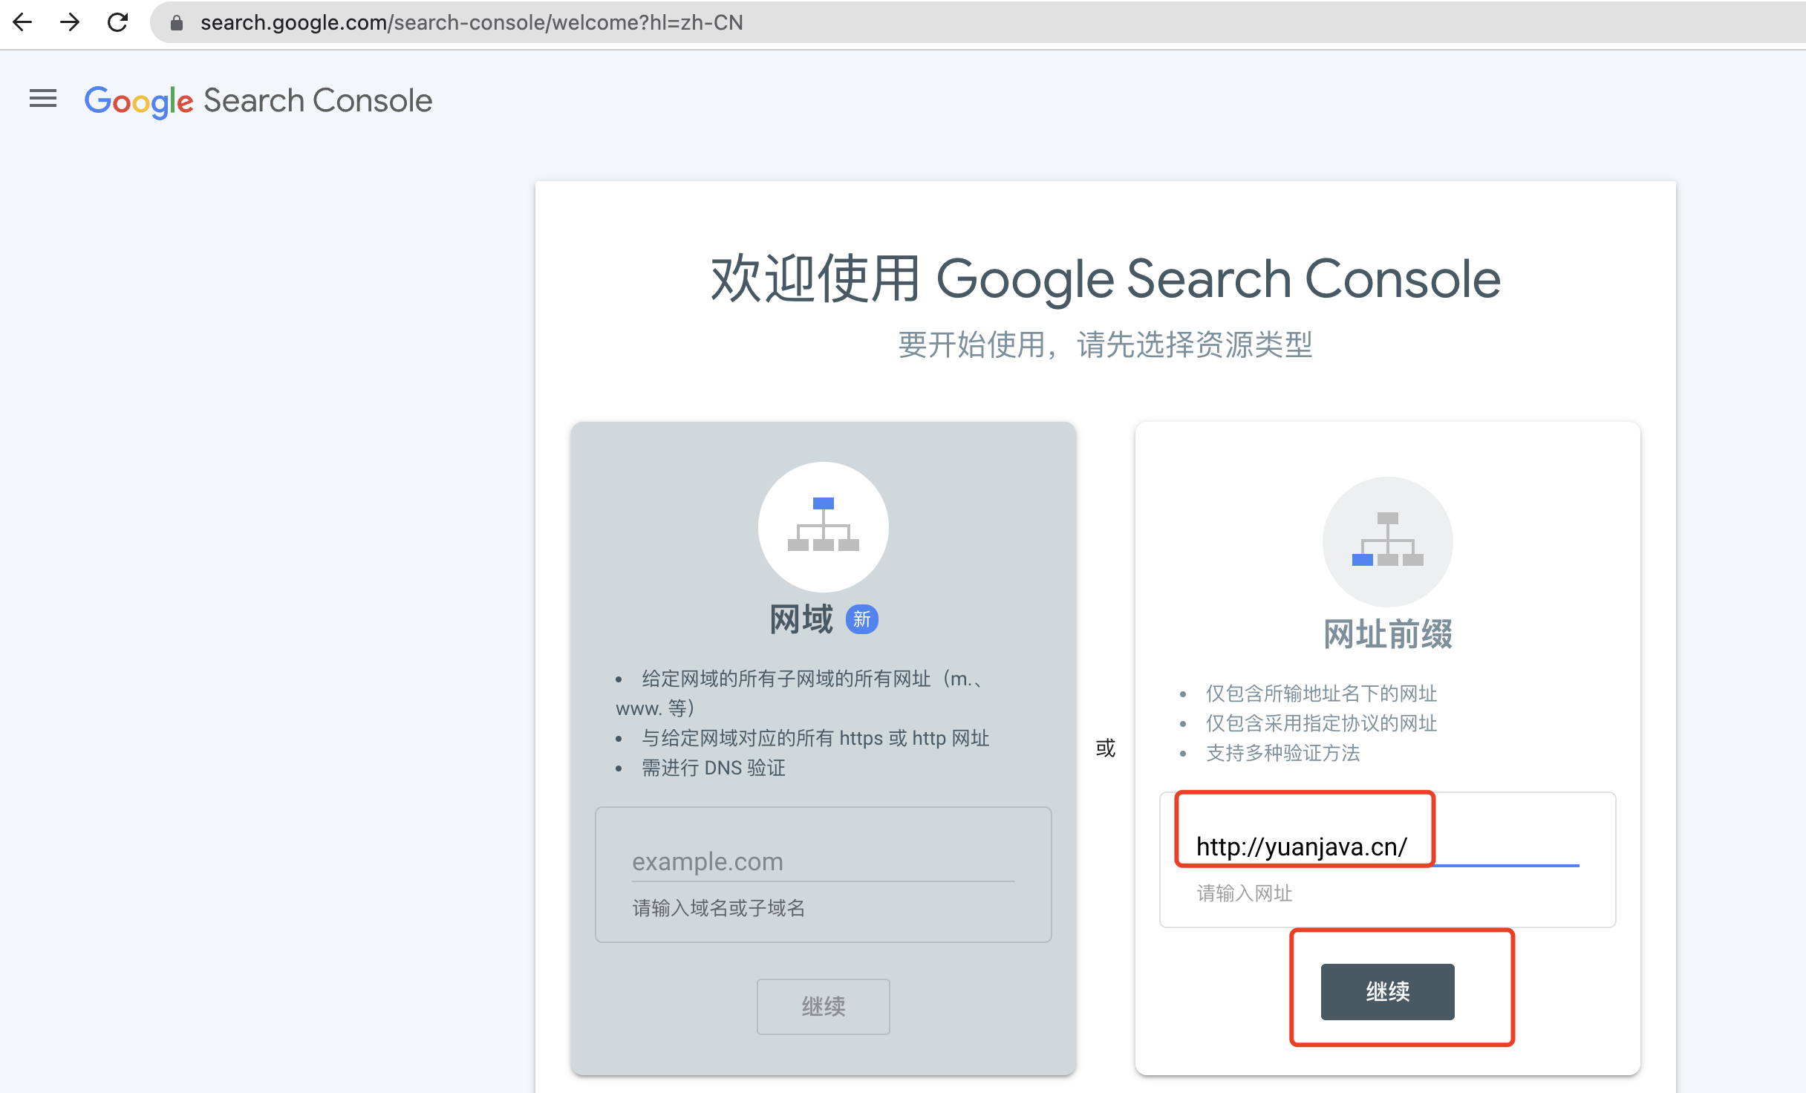Click the hint 请输入域名或子域名
The height and width of the screenshot is (1093, 1806).
click(x=718, y=908)
